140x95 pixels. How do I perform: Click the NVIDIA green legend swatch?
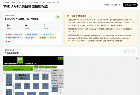pos(52,74)
